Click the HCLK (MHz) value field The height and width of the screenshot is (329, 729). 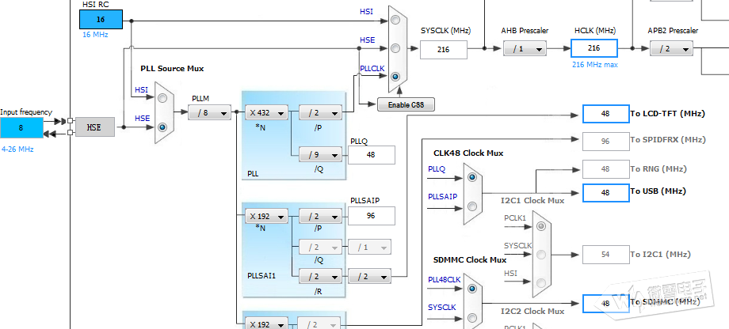tap(594, 48)
